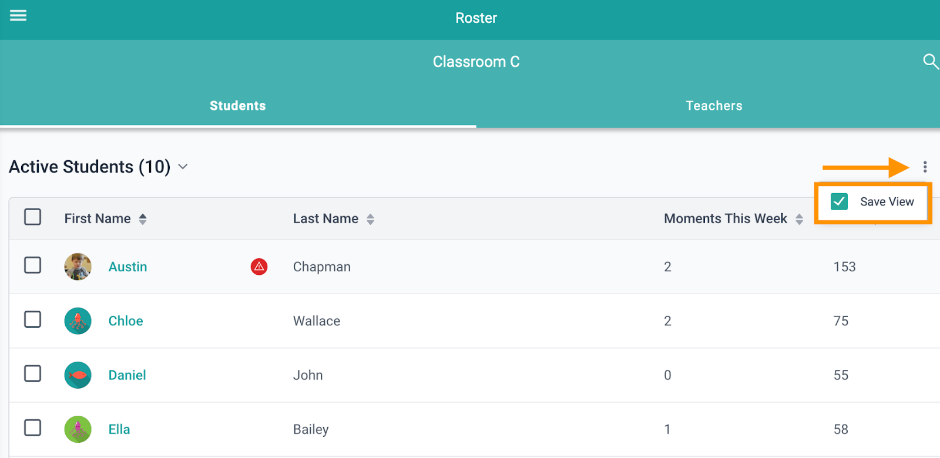
Task: Click the search magnifier icon
Action: pyautogui.click(x=931, y=61)
